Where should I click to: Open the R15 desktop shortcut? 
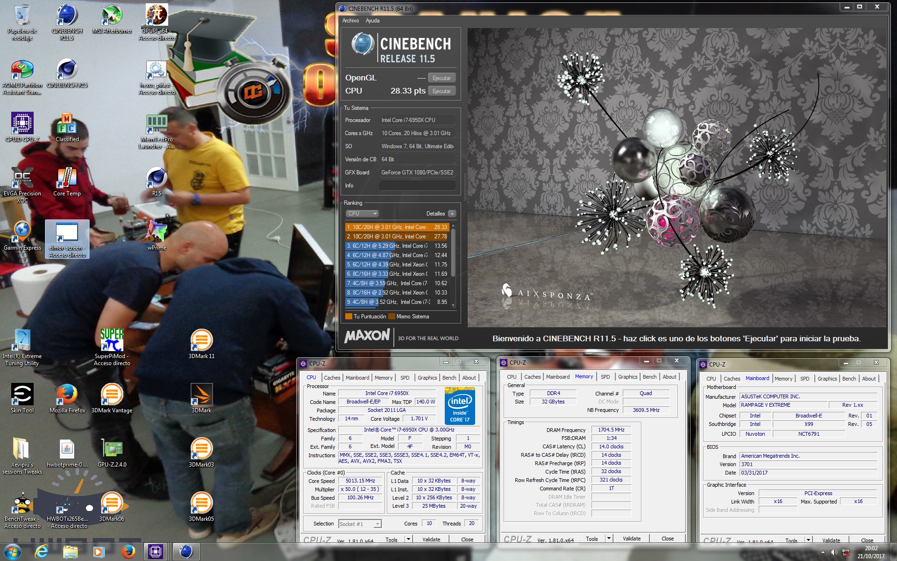157,181
